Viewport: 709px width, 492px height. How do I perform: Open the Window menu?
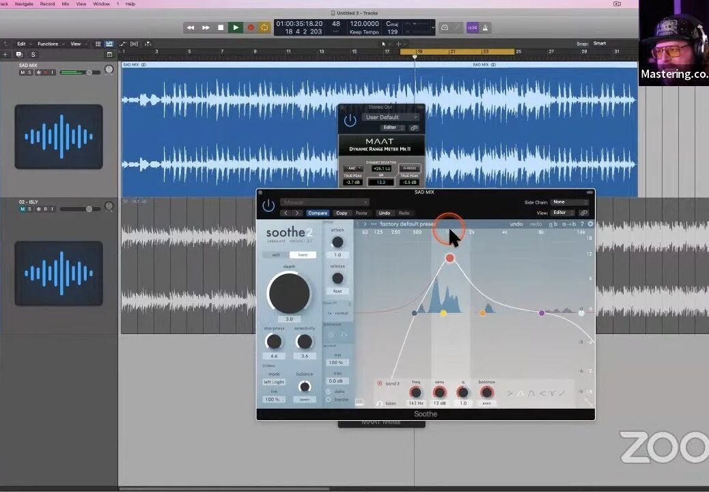pos(101,3)
